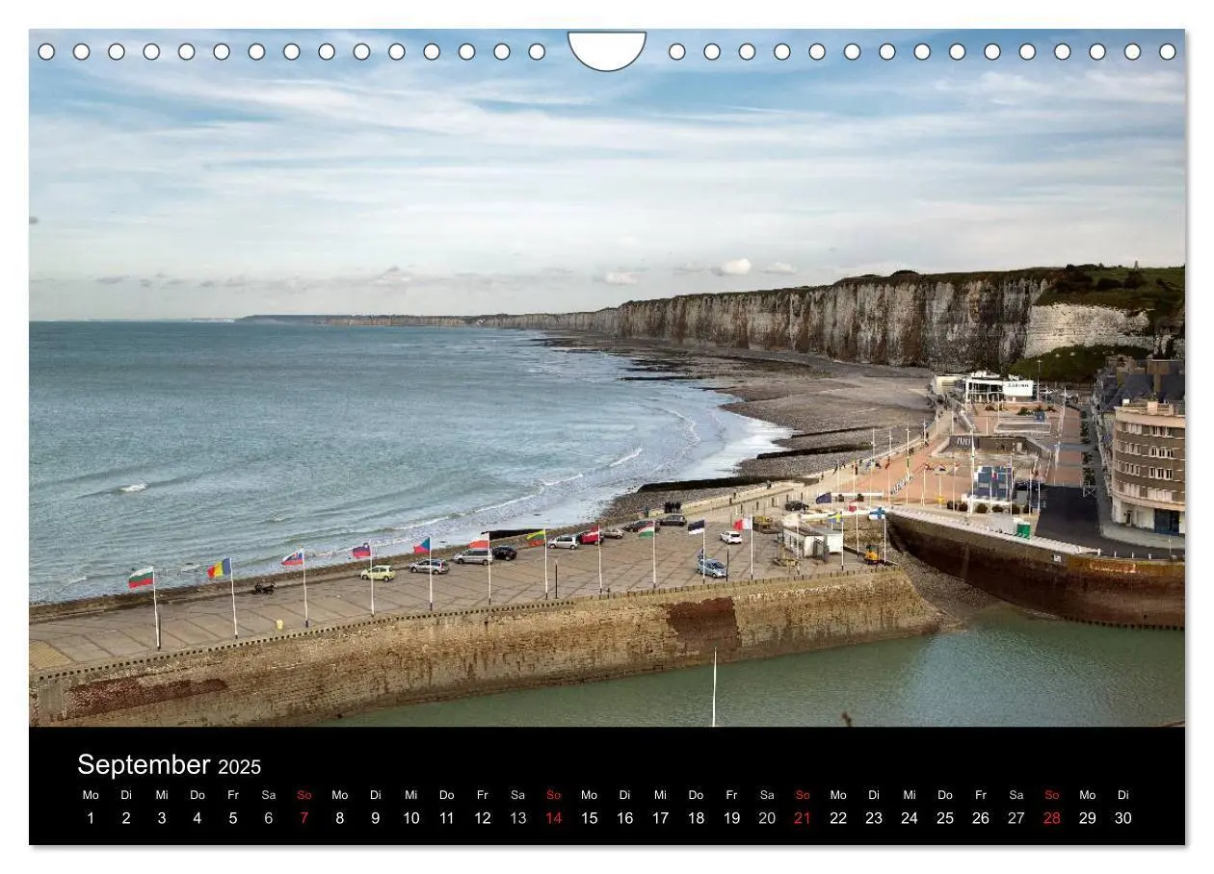The height and width of the screenshot is (874, 1214).
Task: Select Saturday date 13
Action: 518,818
